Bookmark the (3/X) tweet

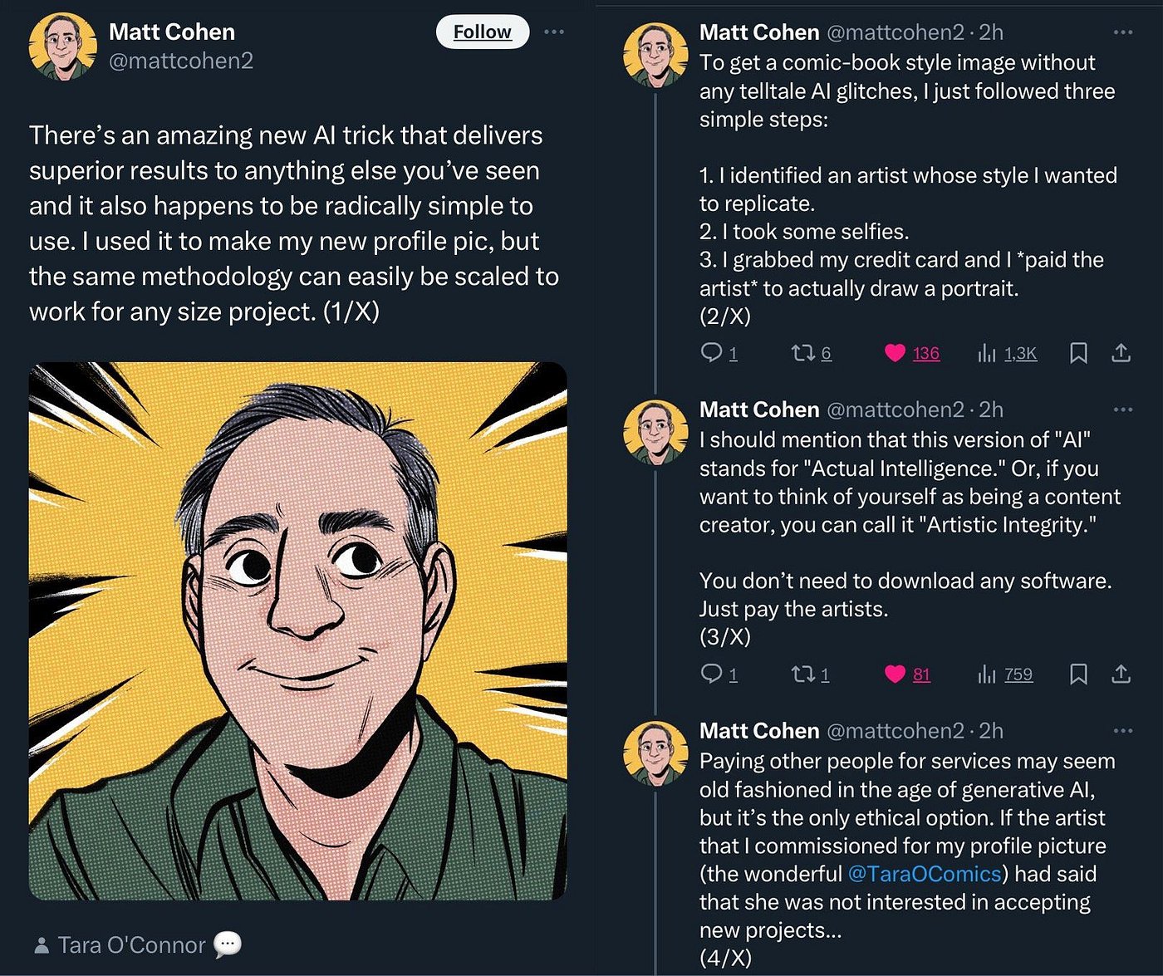(1078, 674)
